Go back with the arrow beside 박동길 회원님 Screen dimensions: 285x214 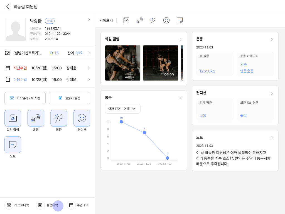[8, 7]
